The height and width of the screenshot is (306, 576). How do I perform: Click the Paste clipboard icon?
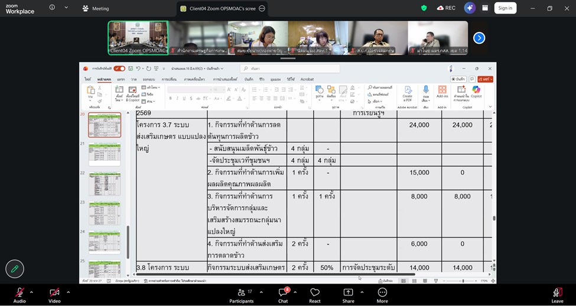tap(91, 90)
